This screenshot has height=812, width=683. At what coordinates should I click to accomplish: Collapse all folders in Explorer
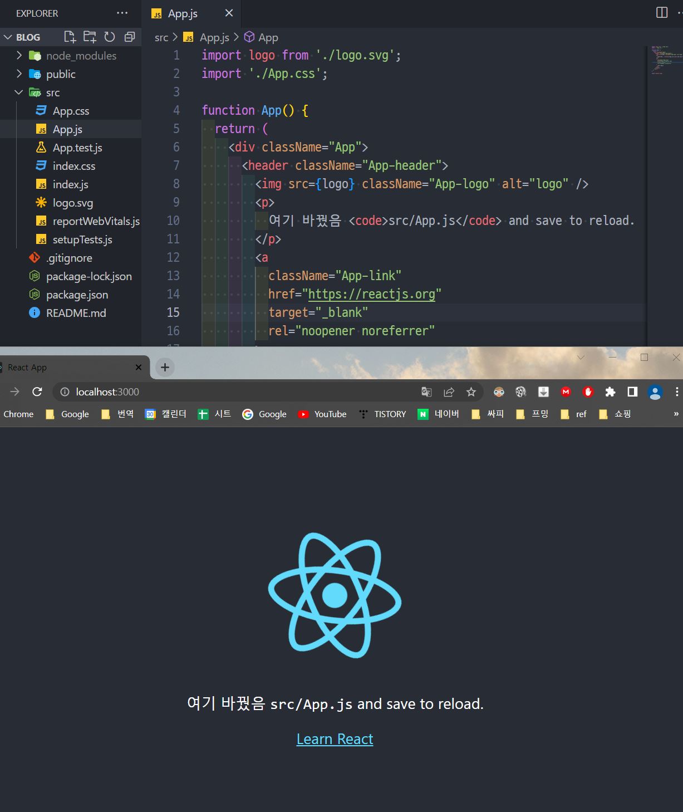pos(130,37)
